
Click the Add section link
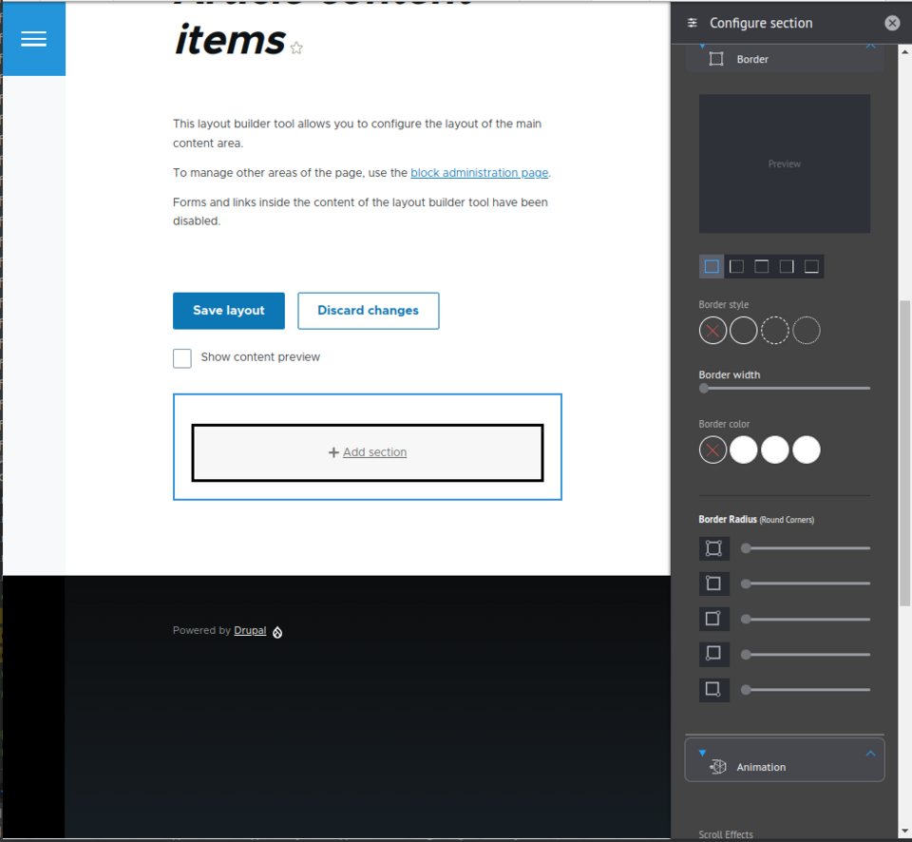pyautogui.click(x=374, y=452)
